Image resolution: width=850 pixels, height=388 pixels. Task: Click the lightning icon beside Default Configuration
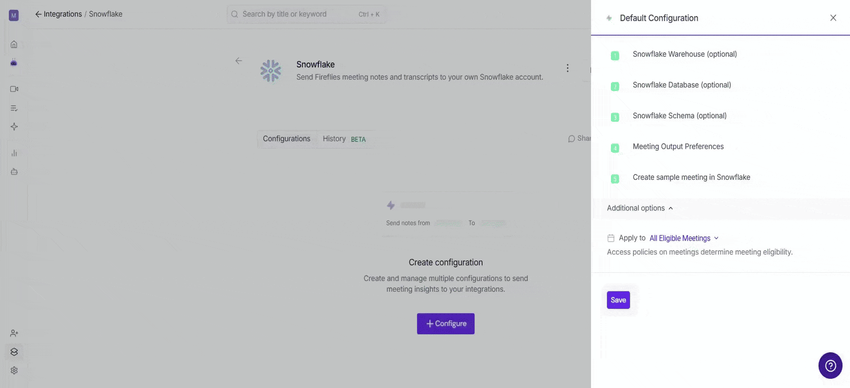[x=609, y=18]
